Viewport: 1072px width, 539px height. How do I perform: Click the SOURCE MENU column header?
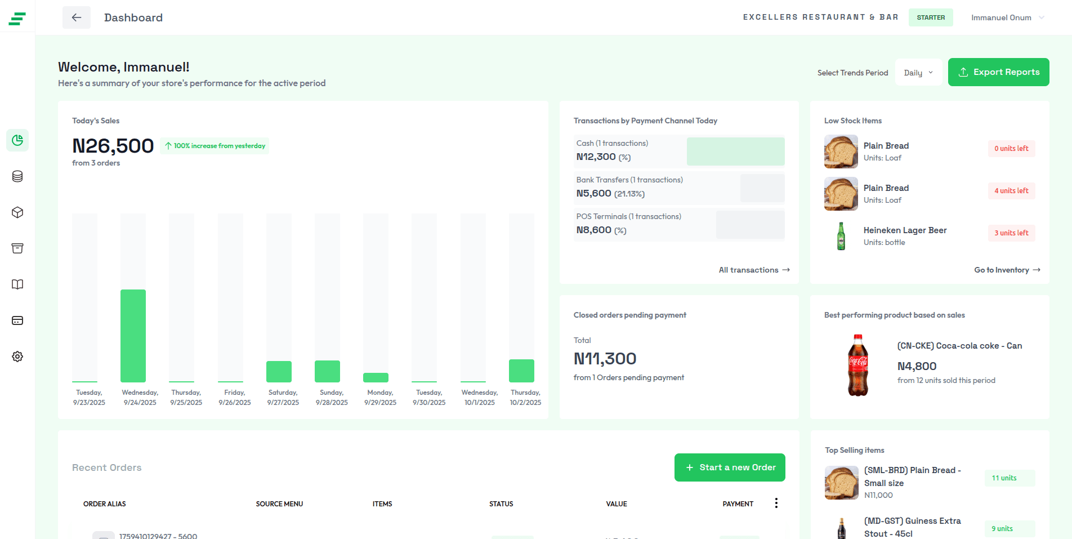tap(279, 504)
